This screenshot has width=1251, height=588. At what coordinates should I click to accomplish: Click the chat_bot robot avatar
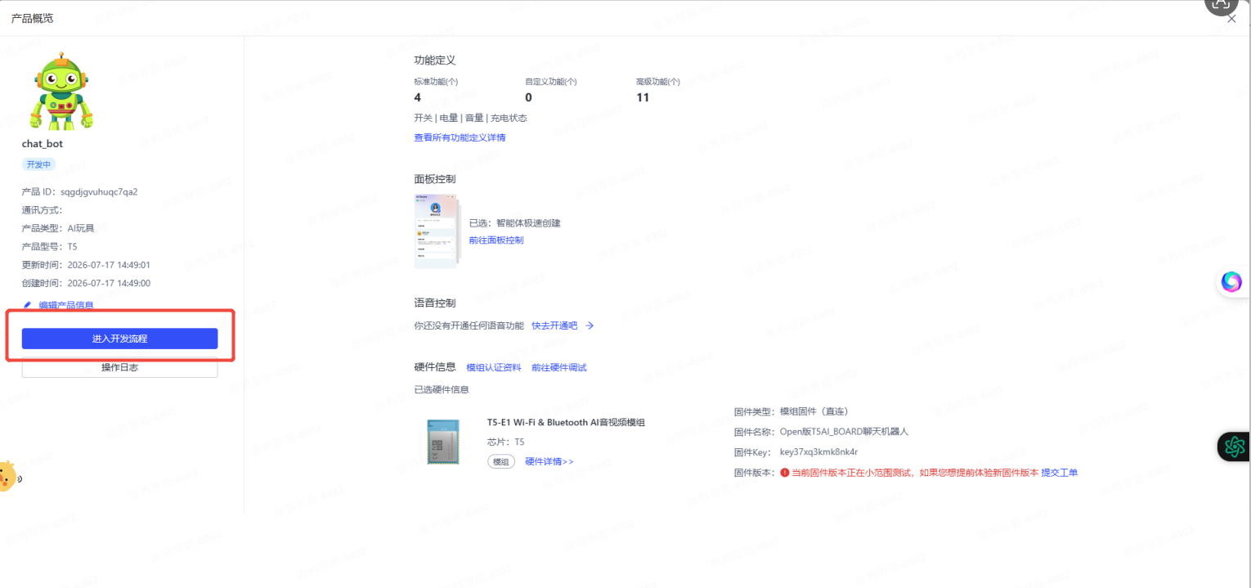(x=62, y=92)
